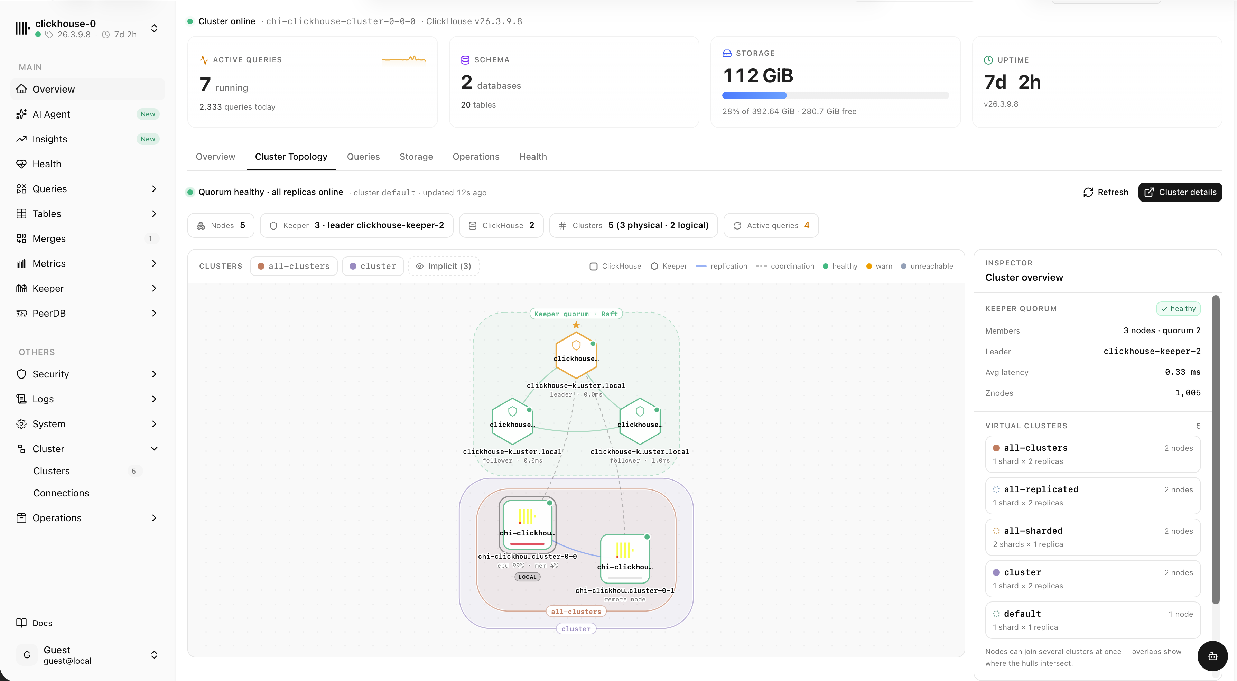
Task: Toggle the cluster filter chip
Action: pyautogui.click(x=373, y=266)
